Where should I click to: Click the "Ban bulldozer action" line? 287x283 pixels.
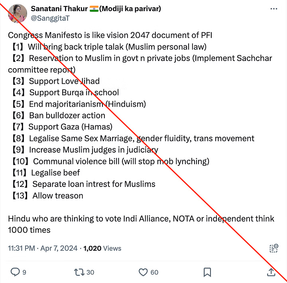[x=67, y=115]
